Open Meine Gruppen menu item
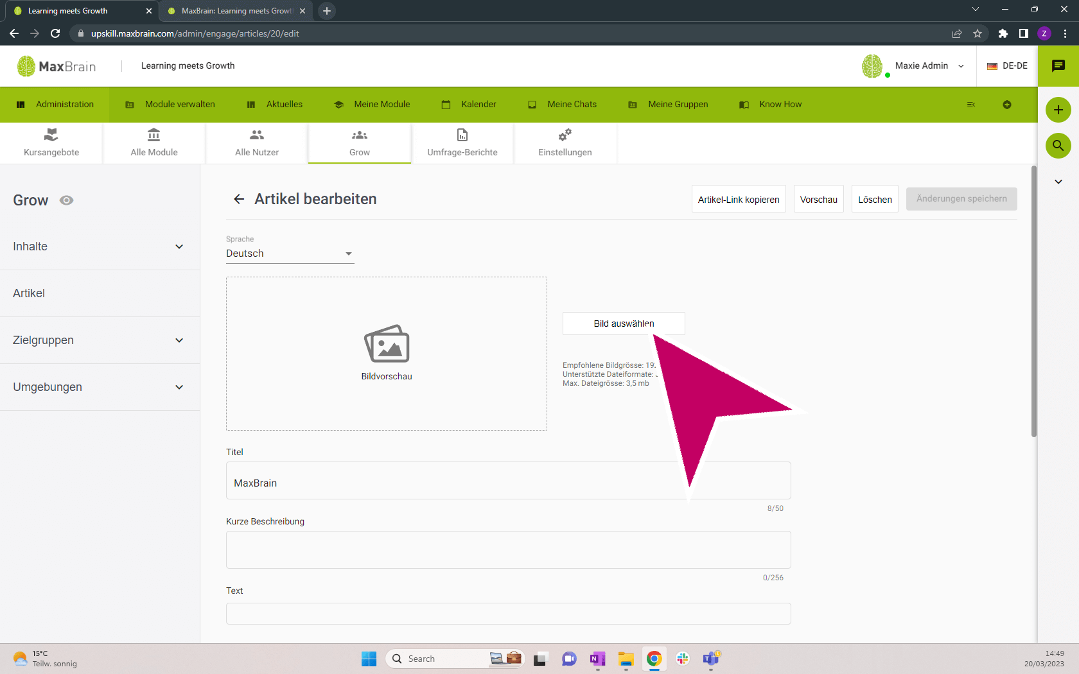This screenshot has height=674, width=1079. [668, 105]
